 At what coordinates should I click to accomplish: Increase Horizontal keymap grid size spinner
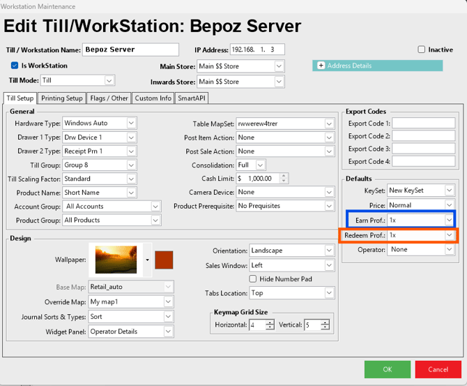(270, 322)
